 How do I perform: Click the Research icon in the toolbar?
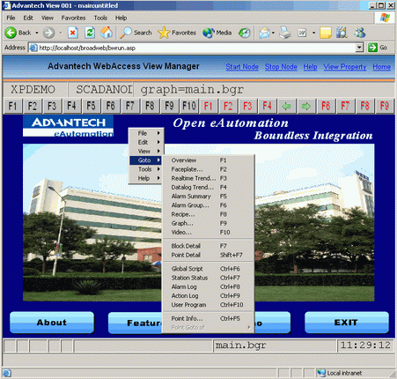(x=342, y=33)
